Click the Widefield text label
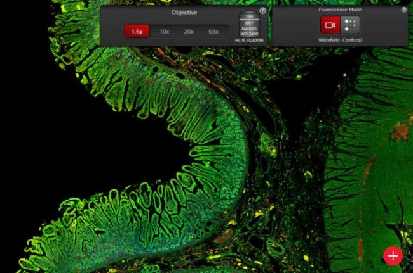The width and height of the screenshot is (413, 273). tap(330, 40)
